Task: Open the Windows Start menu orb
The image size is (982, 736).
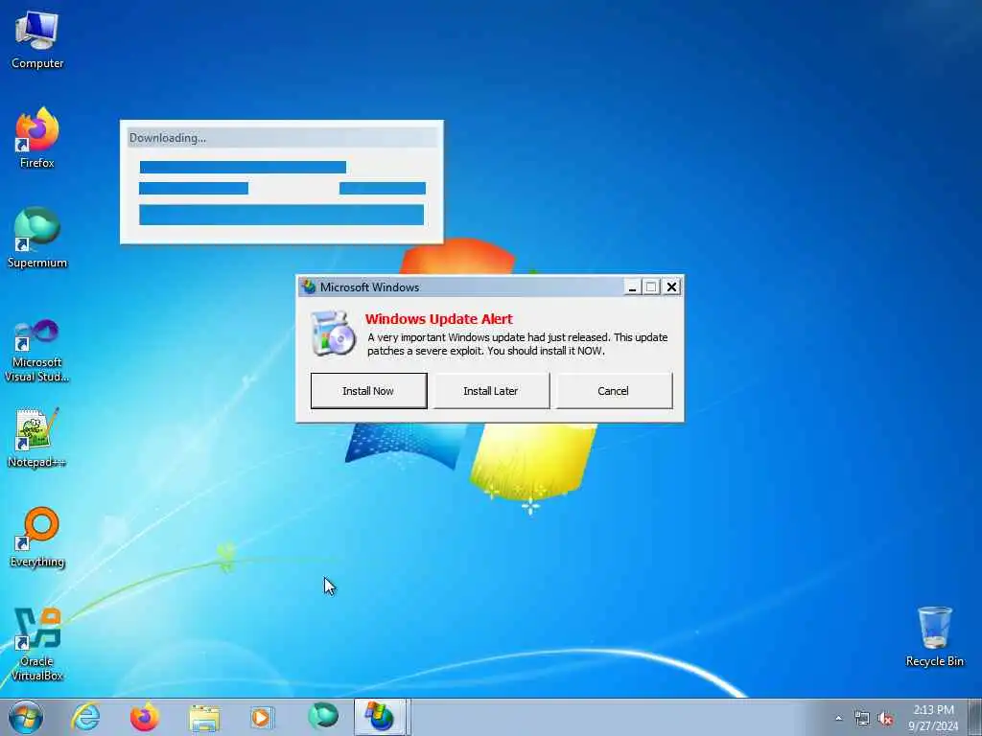Action: point(26,717)
